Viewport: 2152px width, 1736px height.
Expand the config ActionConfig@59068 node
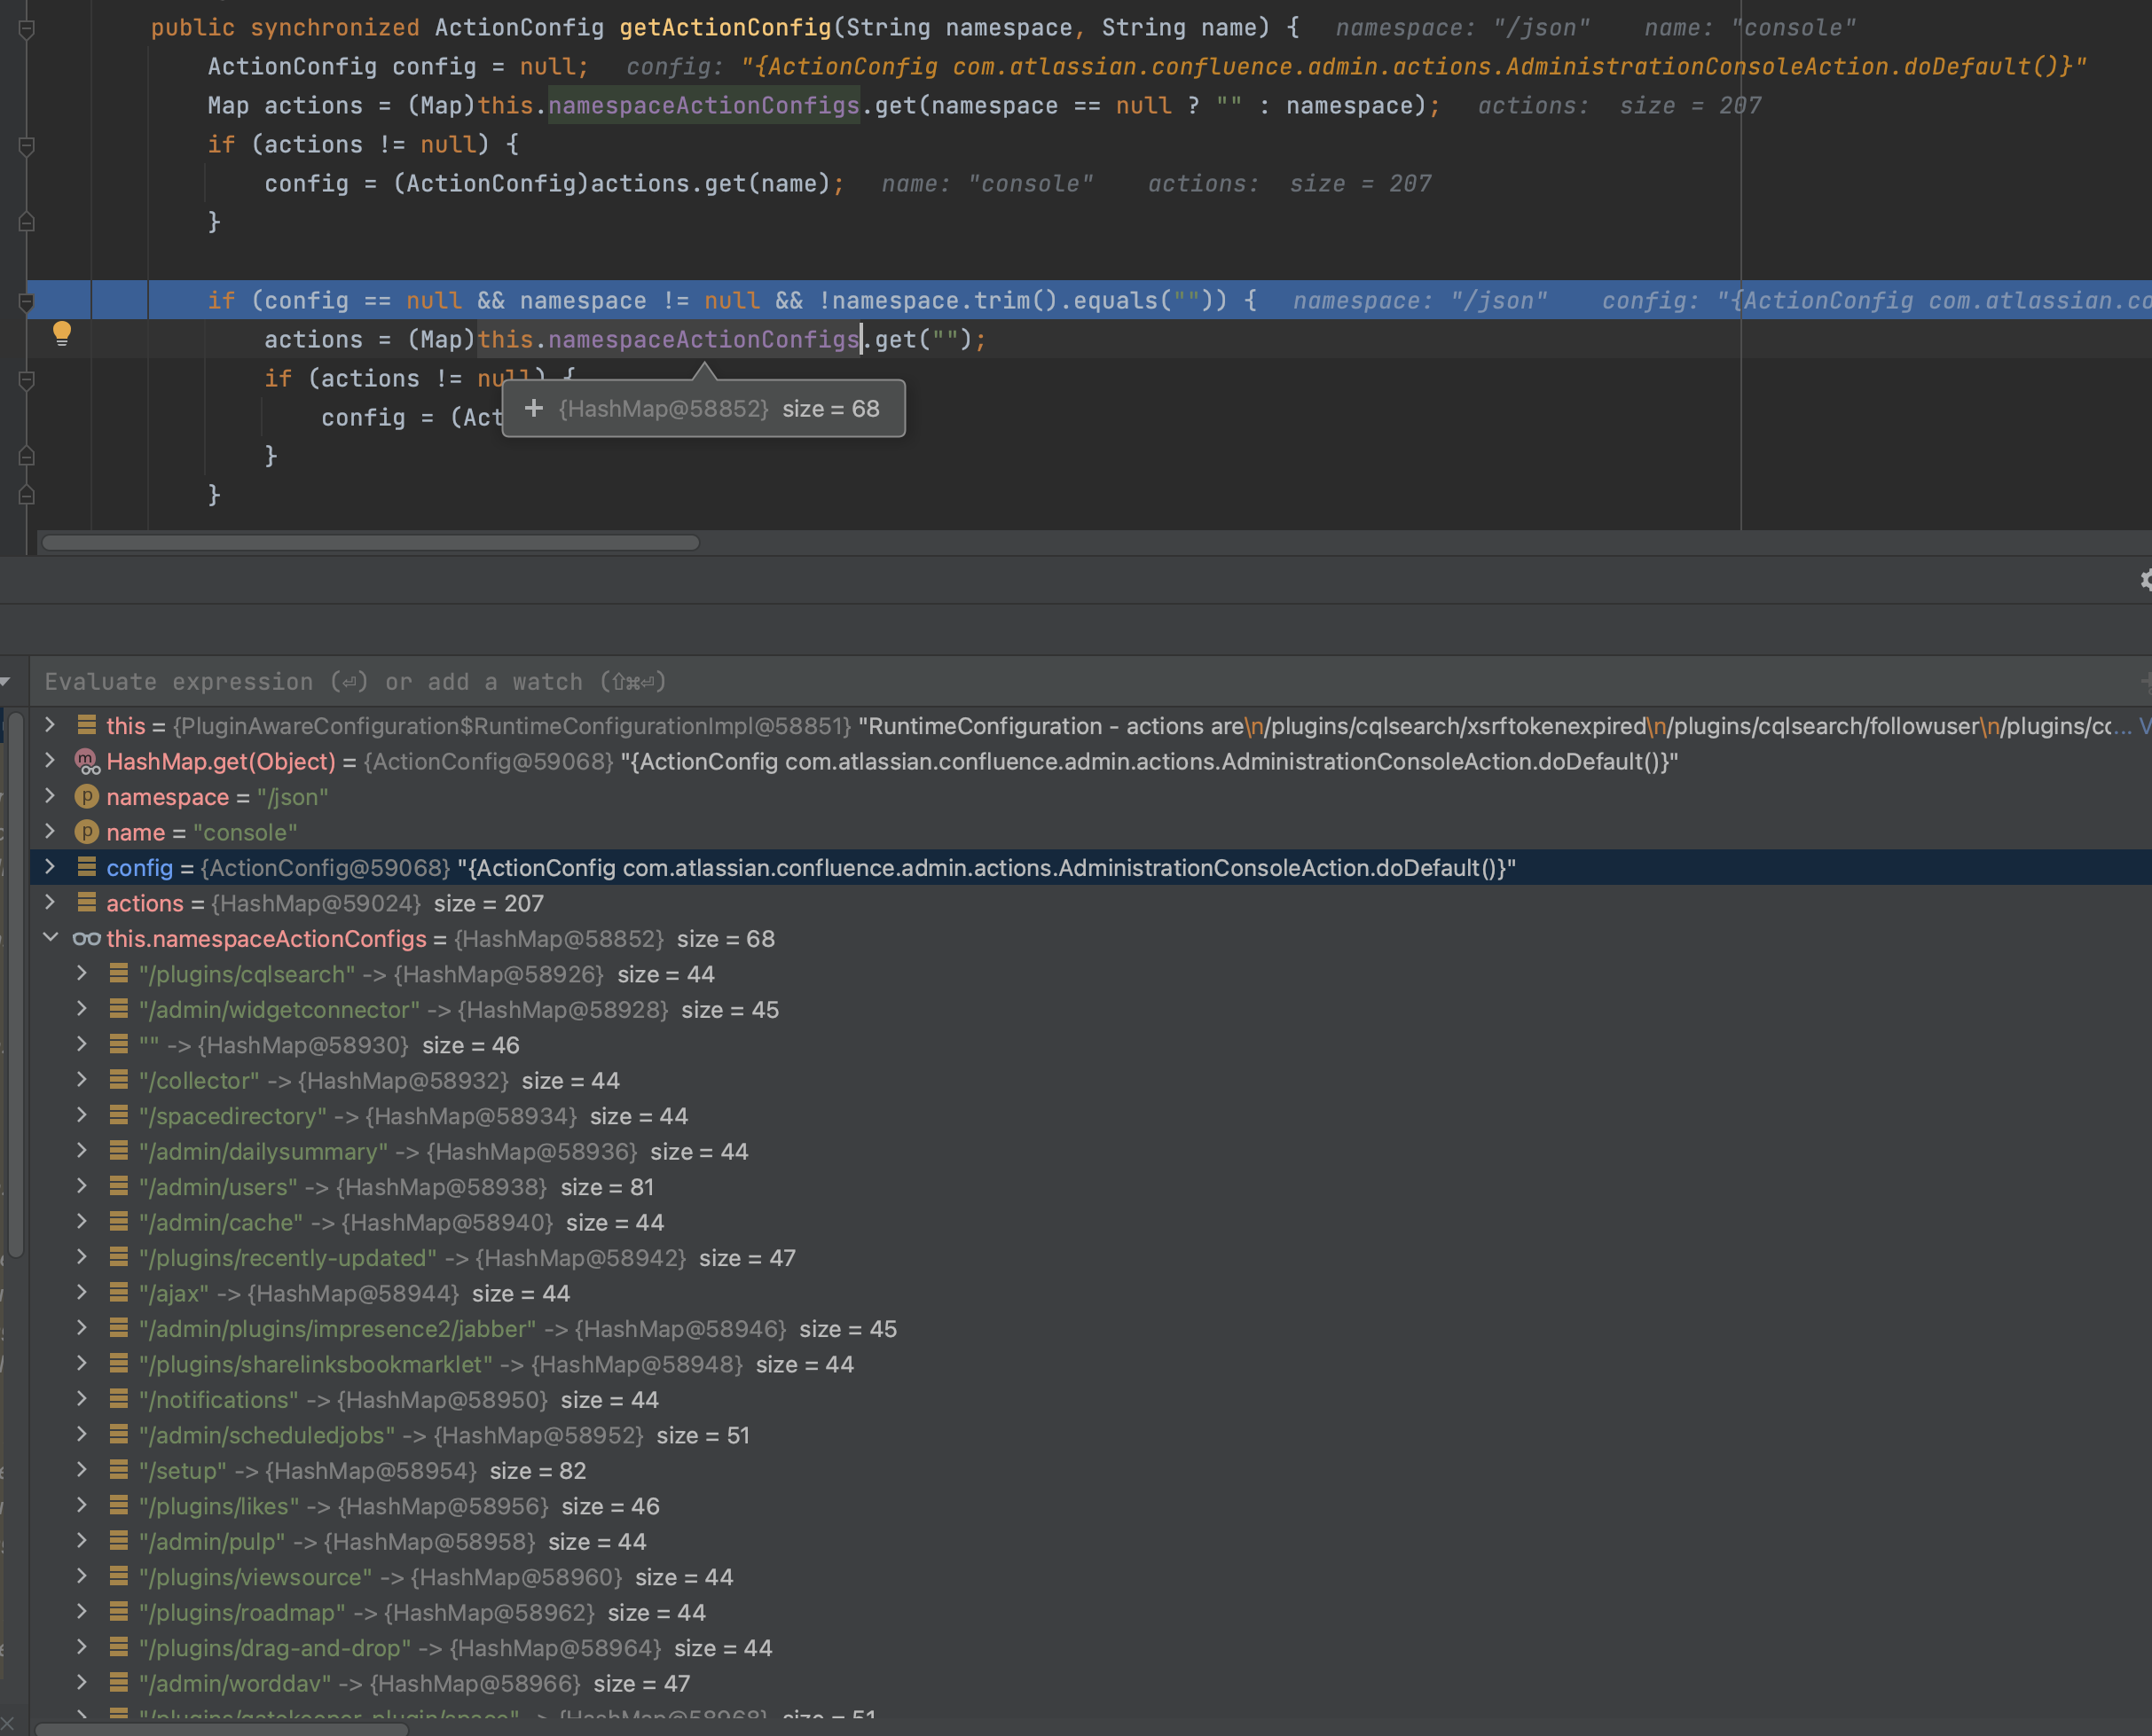(50, 867)
